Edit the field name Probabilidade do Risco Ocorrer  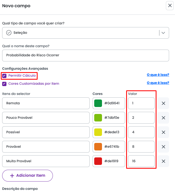point(85,55)
